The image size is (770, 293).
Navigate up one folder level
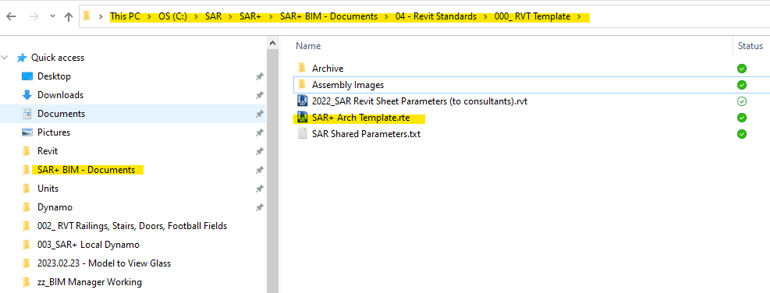click(x=69, y=16)
